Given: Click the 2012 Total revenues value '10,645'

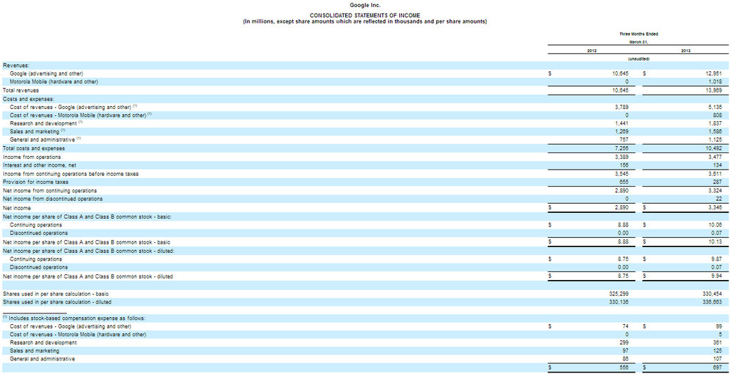Looking at the screenshot, I should point(620,90).
